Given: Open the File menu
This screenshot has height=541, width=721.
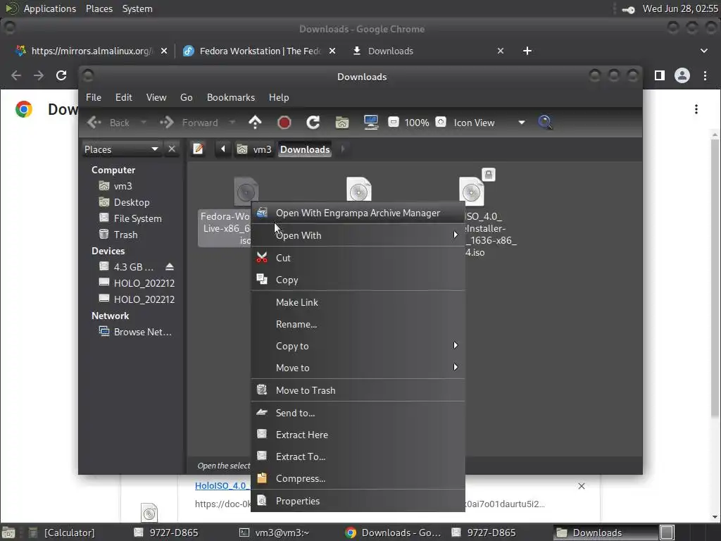Looking at the screenshot, I should [94, 97].
